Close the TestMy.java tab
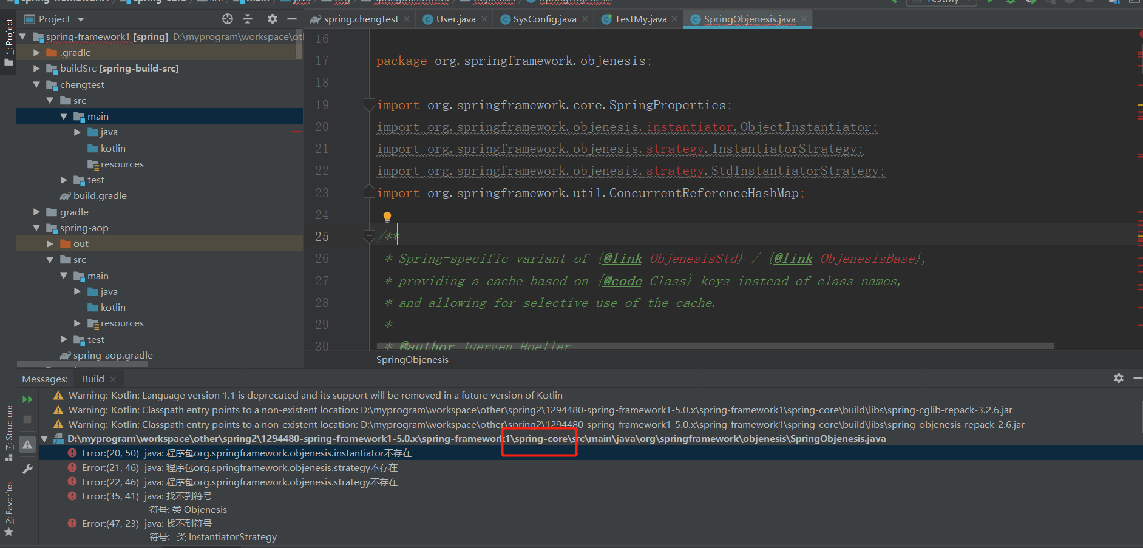Image resolution: width=1143 pixels, height=548 pixels. click(x=674, y=19)
